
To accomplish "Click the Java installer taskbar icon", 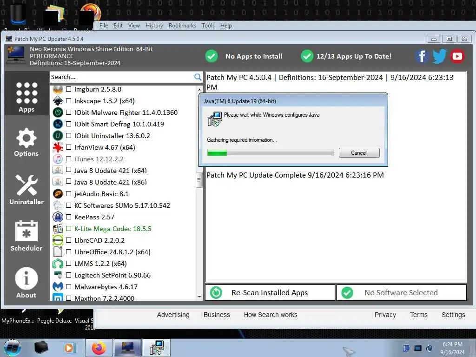I will (157, 348).
